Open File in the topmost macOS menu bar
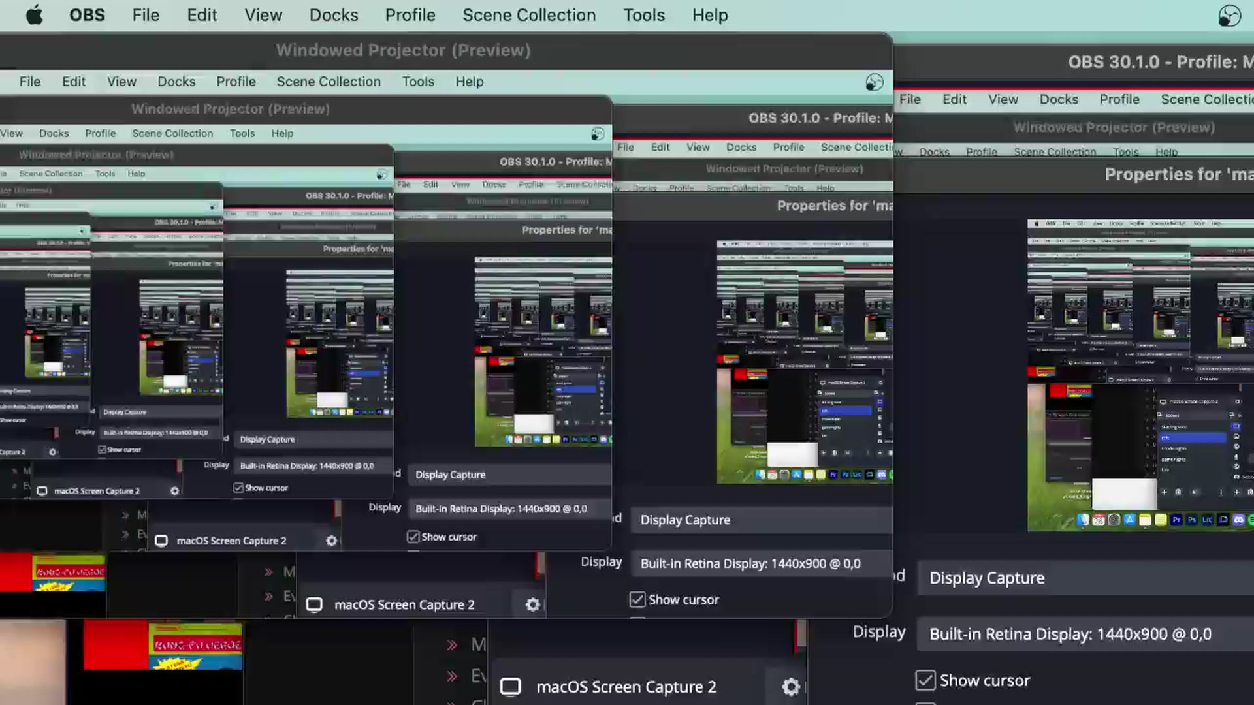1254x705 pixels. 146,15
